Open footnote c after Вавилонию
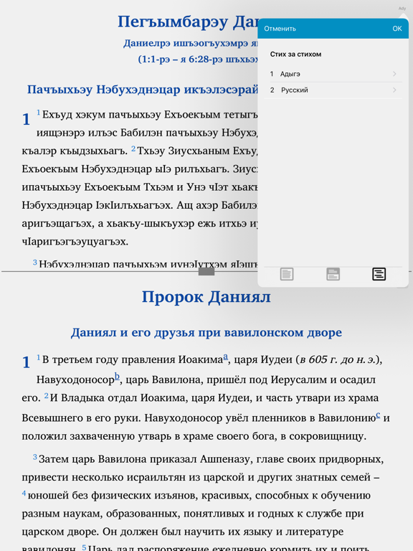The height and width of the screenshot is (551, 413). point(378,415)
